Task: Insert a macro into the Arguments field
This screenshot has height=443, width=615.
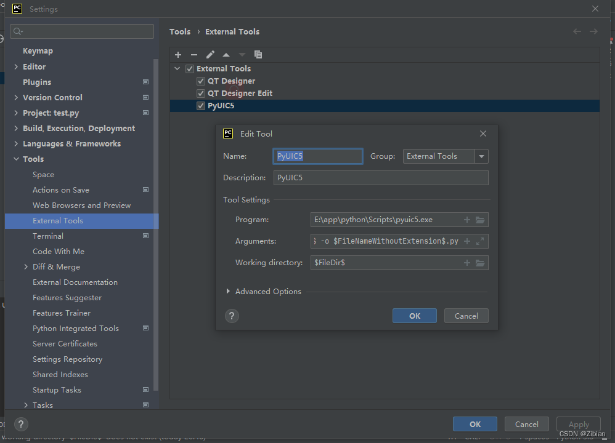Action: point(467,241)
